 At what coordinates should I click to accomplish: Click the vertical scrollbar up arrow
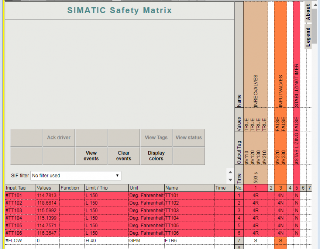click(315, 5)
